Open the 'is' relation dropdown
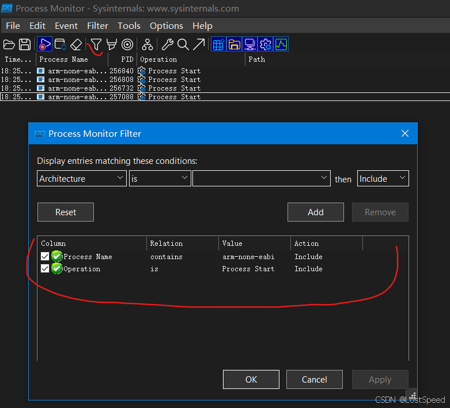 point(160,178)
